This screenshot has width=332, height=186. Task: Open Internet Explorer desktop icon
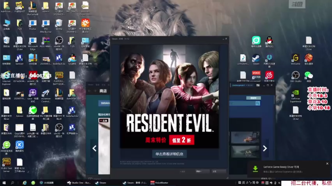tap(6, 78)
